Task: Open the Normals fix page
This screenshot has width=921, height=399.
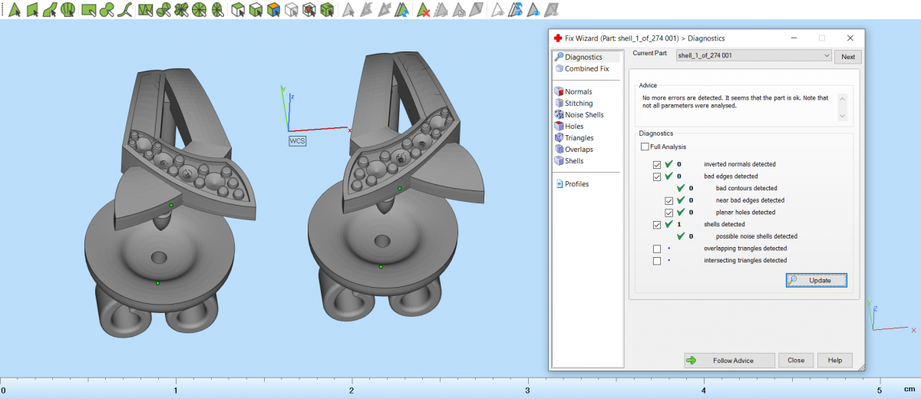Action: 578,92
